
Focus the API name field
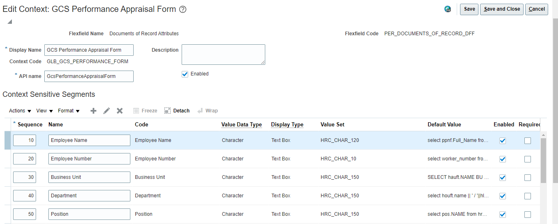89,76
